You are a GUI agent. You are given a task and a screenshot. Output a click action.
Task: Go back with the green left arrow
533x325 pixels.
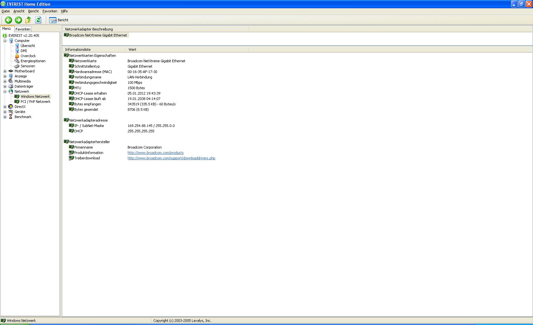click(x=9, y=20)
